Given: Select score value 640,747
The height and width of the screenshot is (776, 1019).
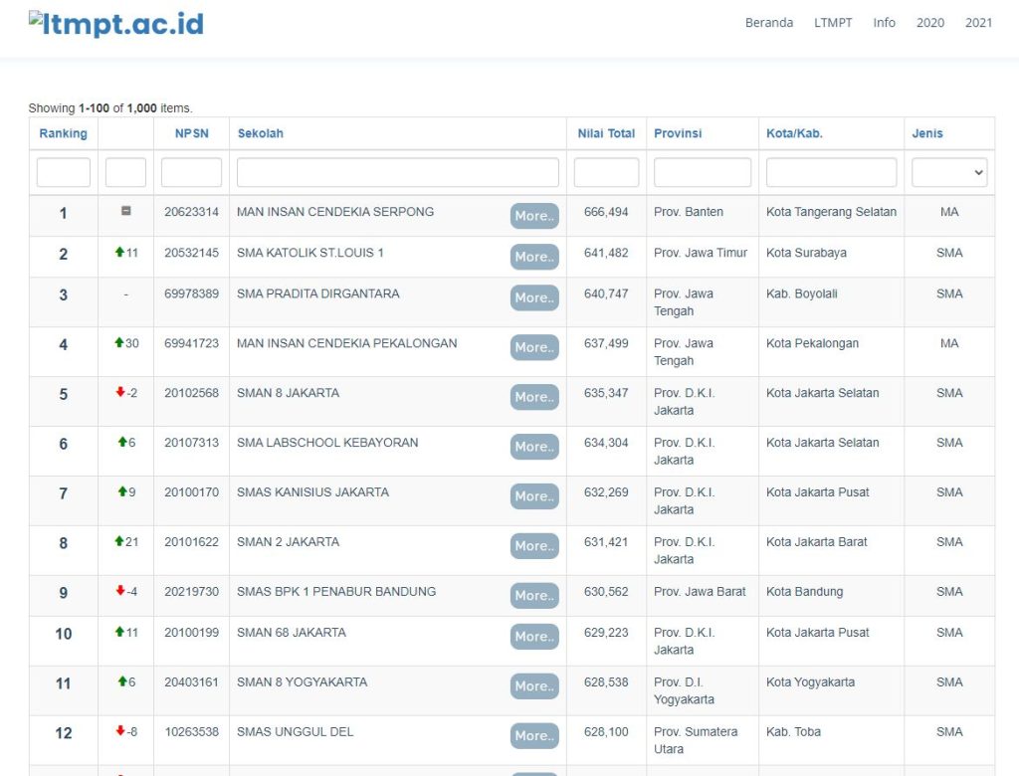Looking at the screenshot, I should coord(606,293).
